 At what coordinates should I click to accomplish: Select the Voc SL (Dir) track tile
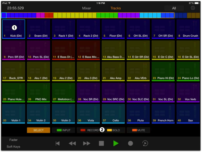163,93
